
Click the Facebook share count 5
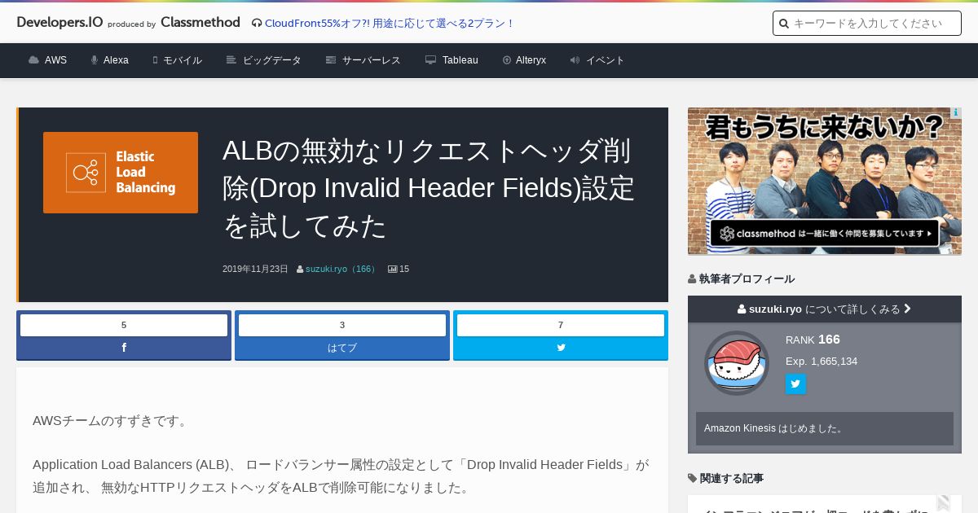pyautogui.click(x=124, y=325)
